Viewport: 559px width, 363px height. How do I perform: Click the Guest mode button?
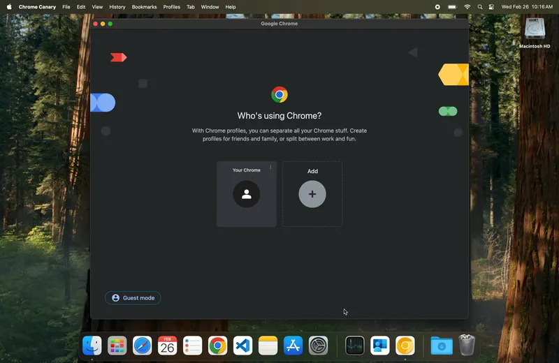tap(133, 298)
